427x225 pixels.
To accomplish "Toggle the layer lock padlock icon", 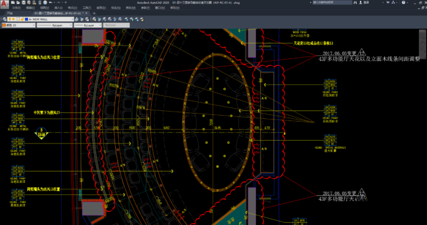I will click(x=22, y=19).
